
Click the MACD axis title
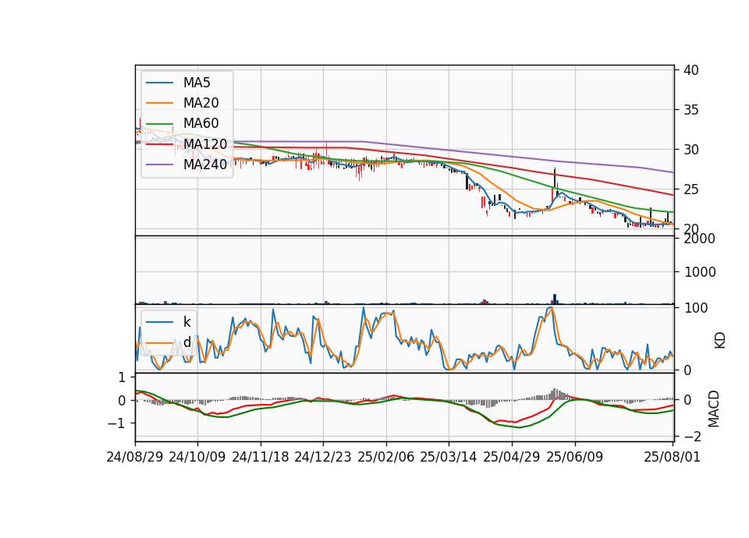click(x=714, y=409)
